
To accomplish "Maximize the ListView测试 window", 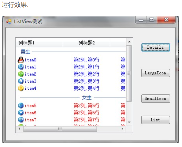I will (x=152, y=20).
